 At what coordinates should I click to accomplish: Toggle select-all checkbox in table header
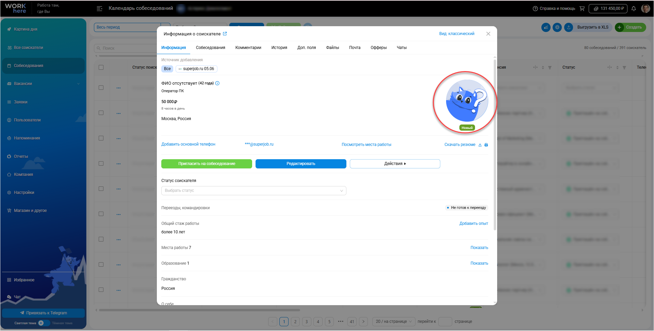pos(101,67)
